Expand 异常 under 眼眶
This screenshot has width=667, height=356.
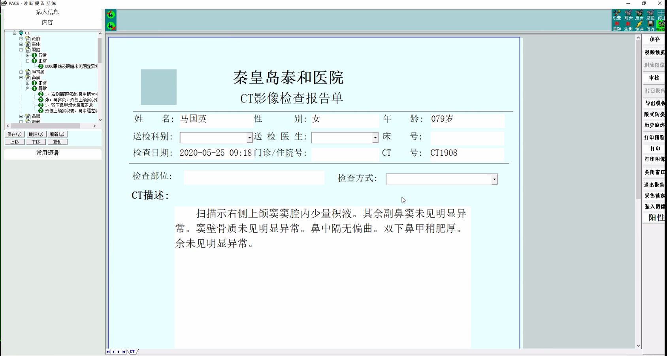click(x=28, y=55)
